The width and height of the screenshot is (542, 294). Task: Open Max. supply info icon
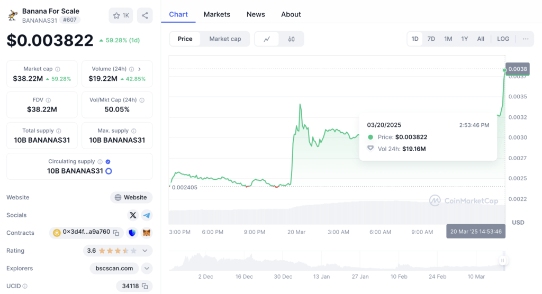134,131
